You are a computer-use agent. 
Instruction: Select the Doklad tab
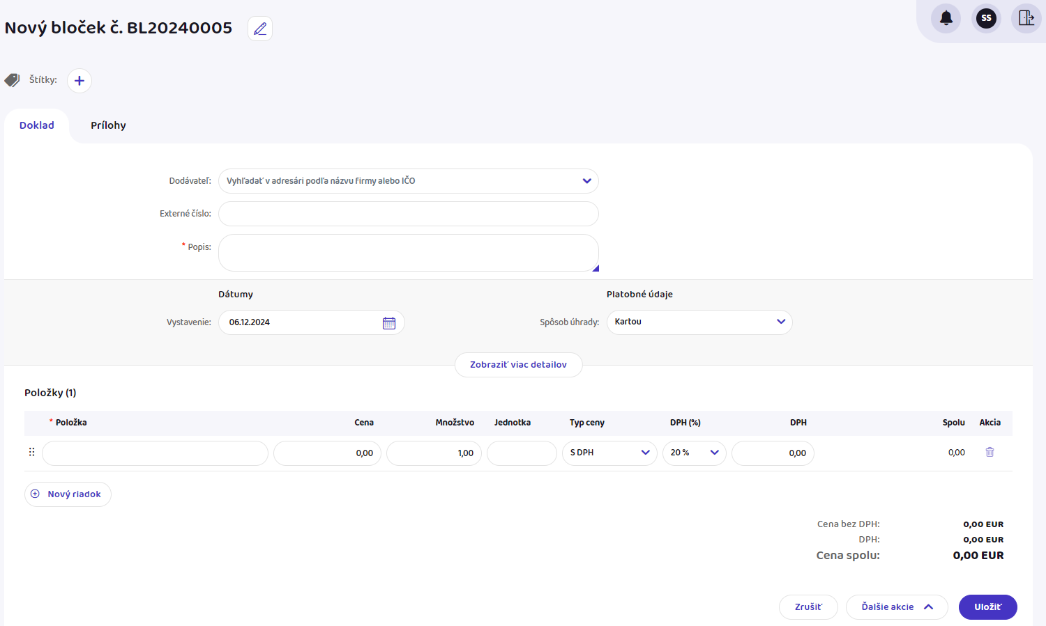37,126
